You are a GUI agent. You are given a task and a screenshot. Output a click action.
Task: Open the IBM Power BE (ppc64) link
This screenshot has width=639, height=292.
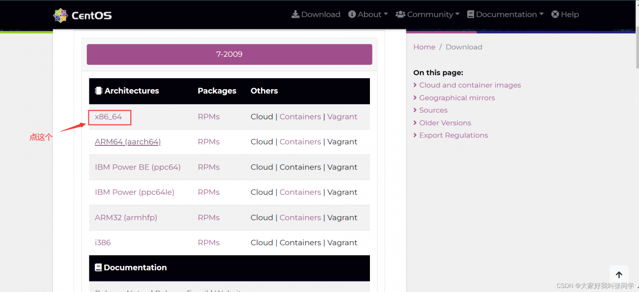click(138, 167)
